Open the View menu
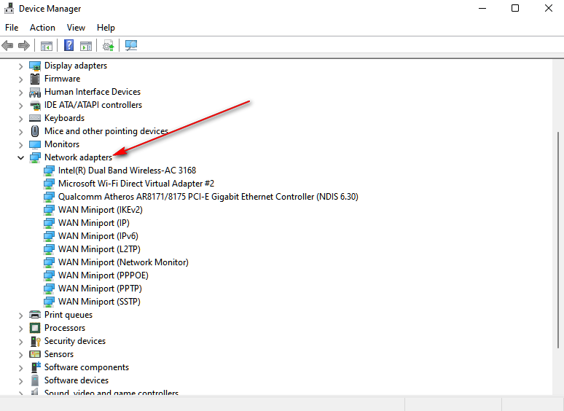The height and width of the screenshot is (411, 564). point(76,28)
